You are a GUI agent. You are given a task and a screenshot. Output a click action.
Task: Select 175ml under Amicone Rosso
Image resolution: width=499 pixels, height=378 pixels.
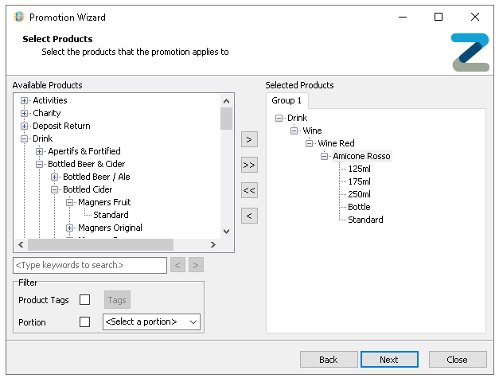tap(359, 181)
